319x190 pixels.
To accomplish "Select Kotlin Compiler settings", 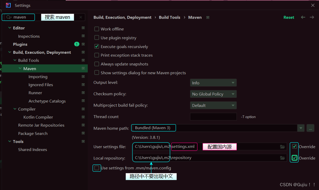I will [x=38, y=117].
